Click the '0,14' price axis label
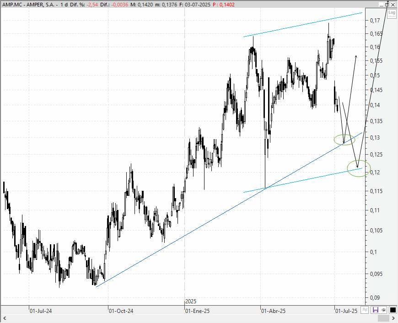Image resolution: width=398 pixels, height=323 pixels. (x=375, y=105)
